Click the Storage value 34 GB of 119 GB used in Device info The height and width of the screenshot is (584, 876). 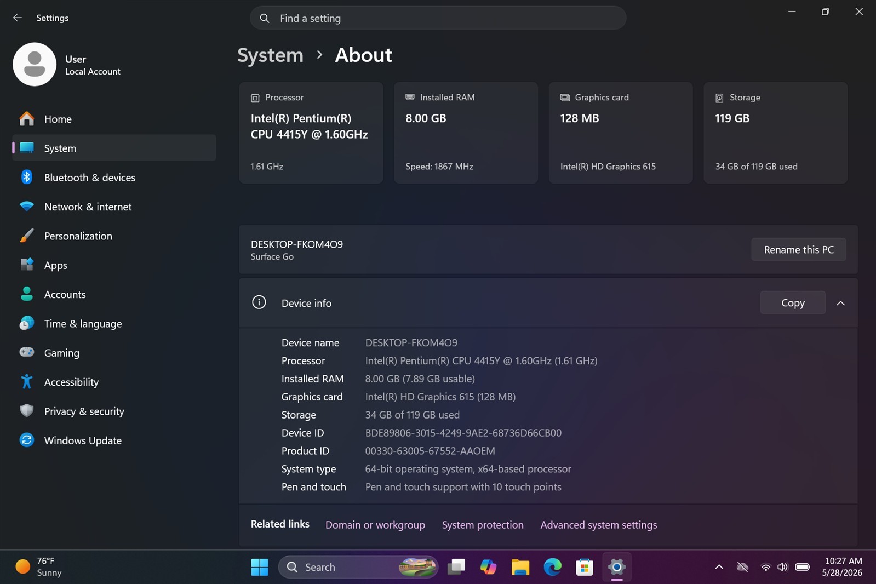coord(413,415)
